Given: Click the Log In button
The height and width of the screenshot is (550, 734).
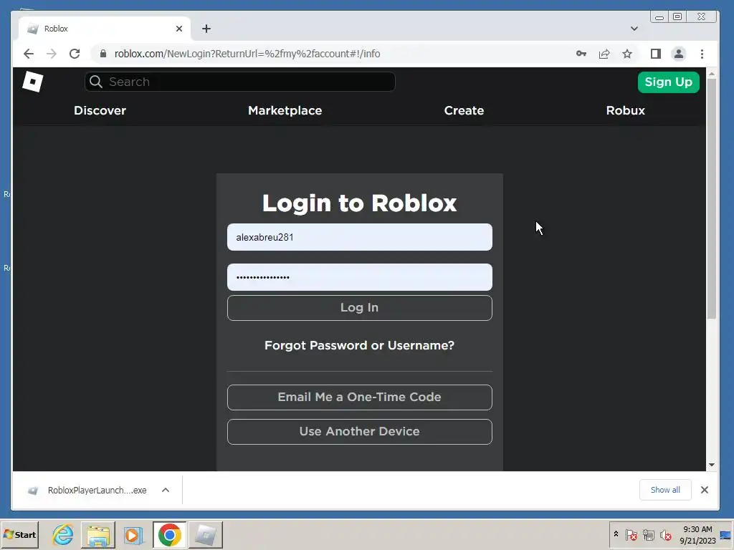Looking at the screenshot, I should coord(360,308).
